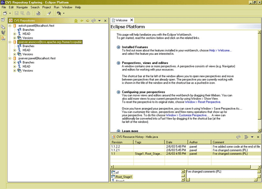Close the CVS Resource History view
This screenshot has width=262, height=189.
258,137
